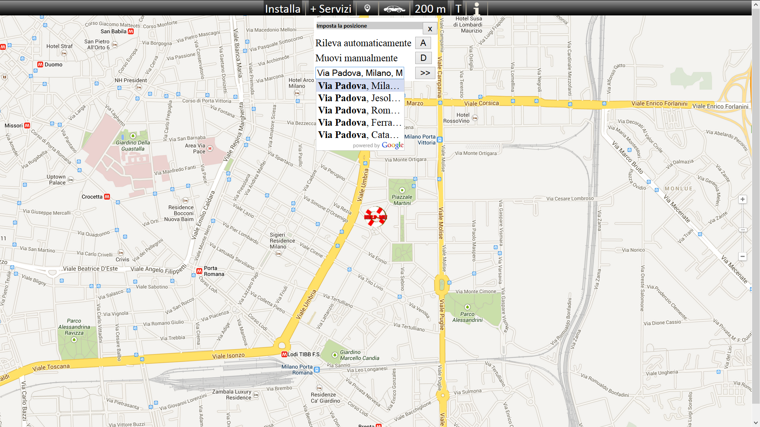Click the Duomo metro station icon
Screen dimensions: 760x427
point(40,64)
